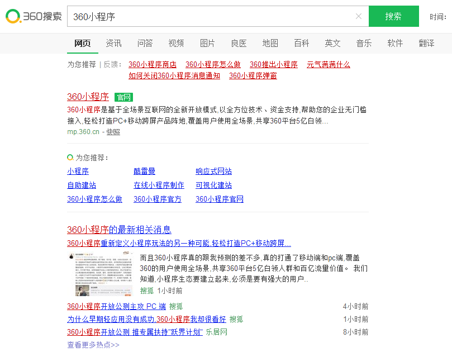Open the 视频 tab

(176, 43)
